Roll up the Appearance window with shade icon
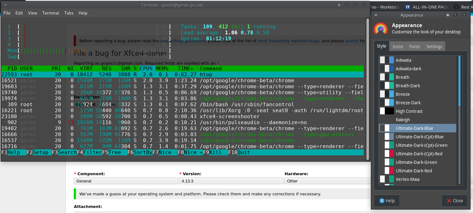The width and height of the screenshot is (473, 213). click(448, 15)
